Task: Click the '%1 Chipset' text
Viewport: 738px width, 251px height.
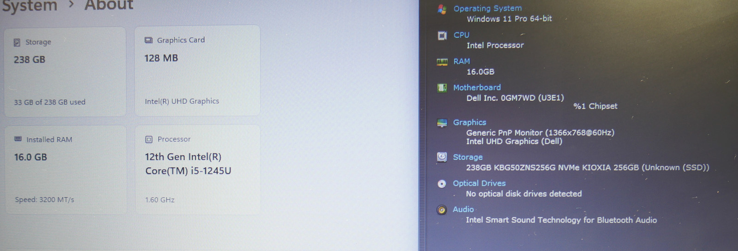Action: 595,106
